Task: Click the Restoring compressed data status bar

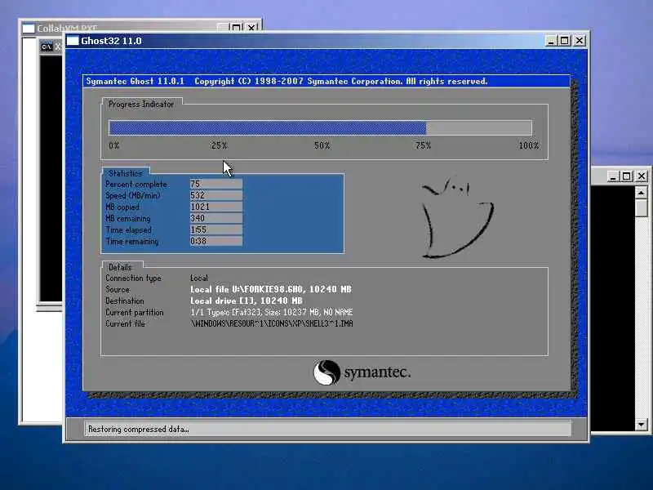Action: click(327, 430)
